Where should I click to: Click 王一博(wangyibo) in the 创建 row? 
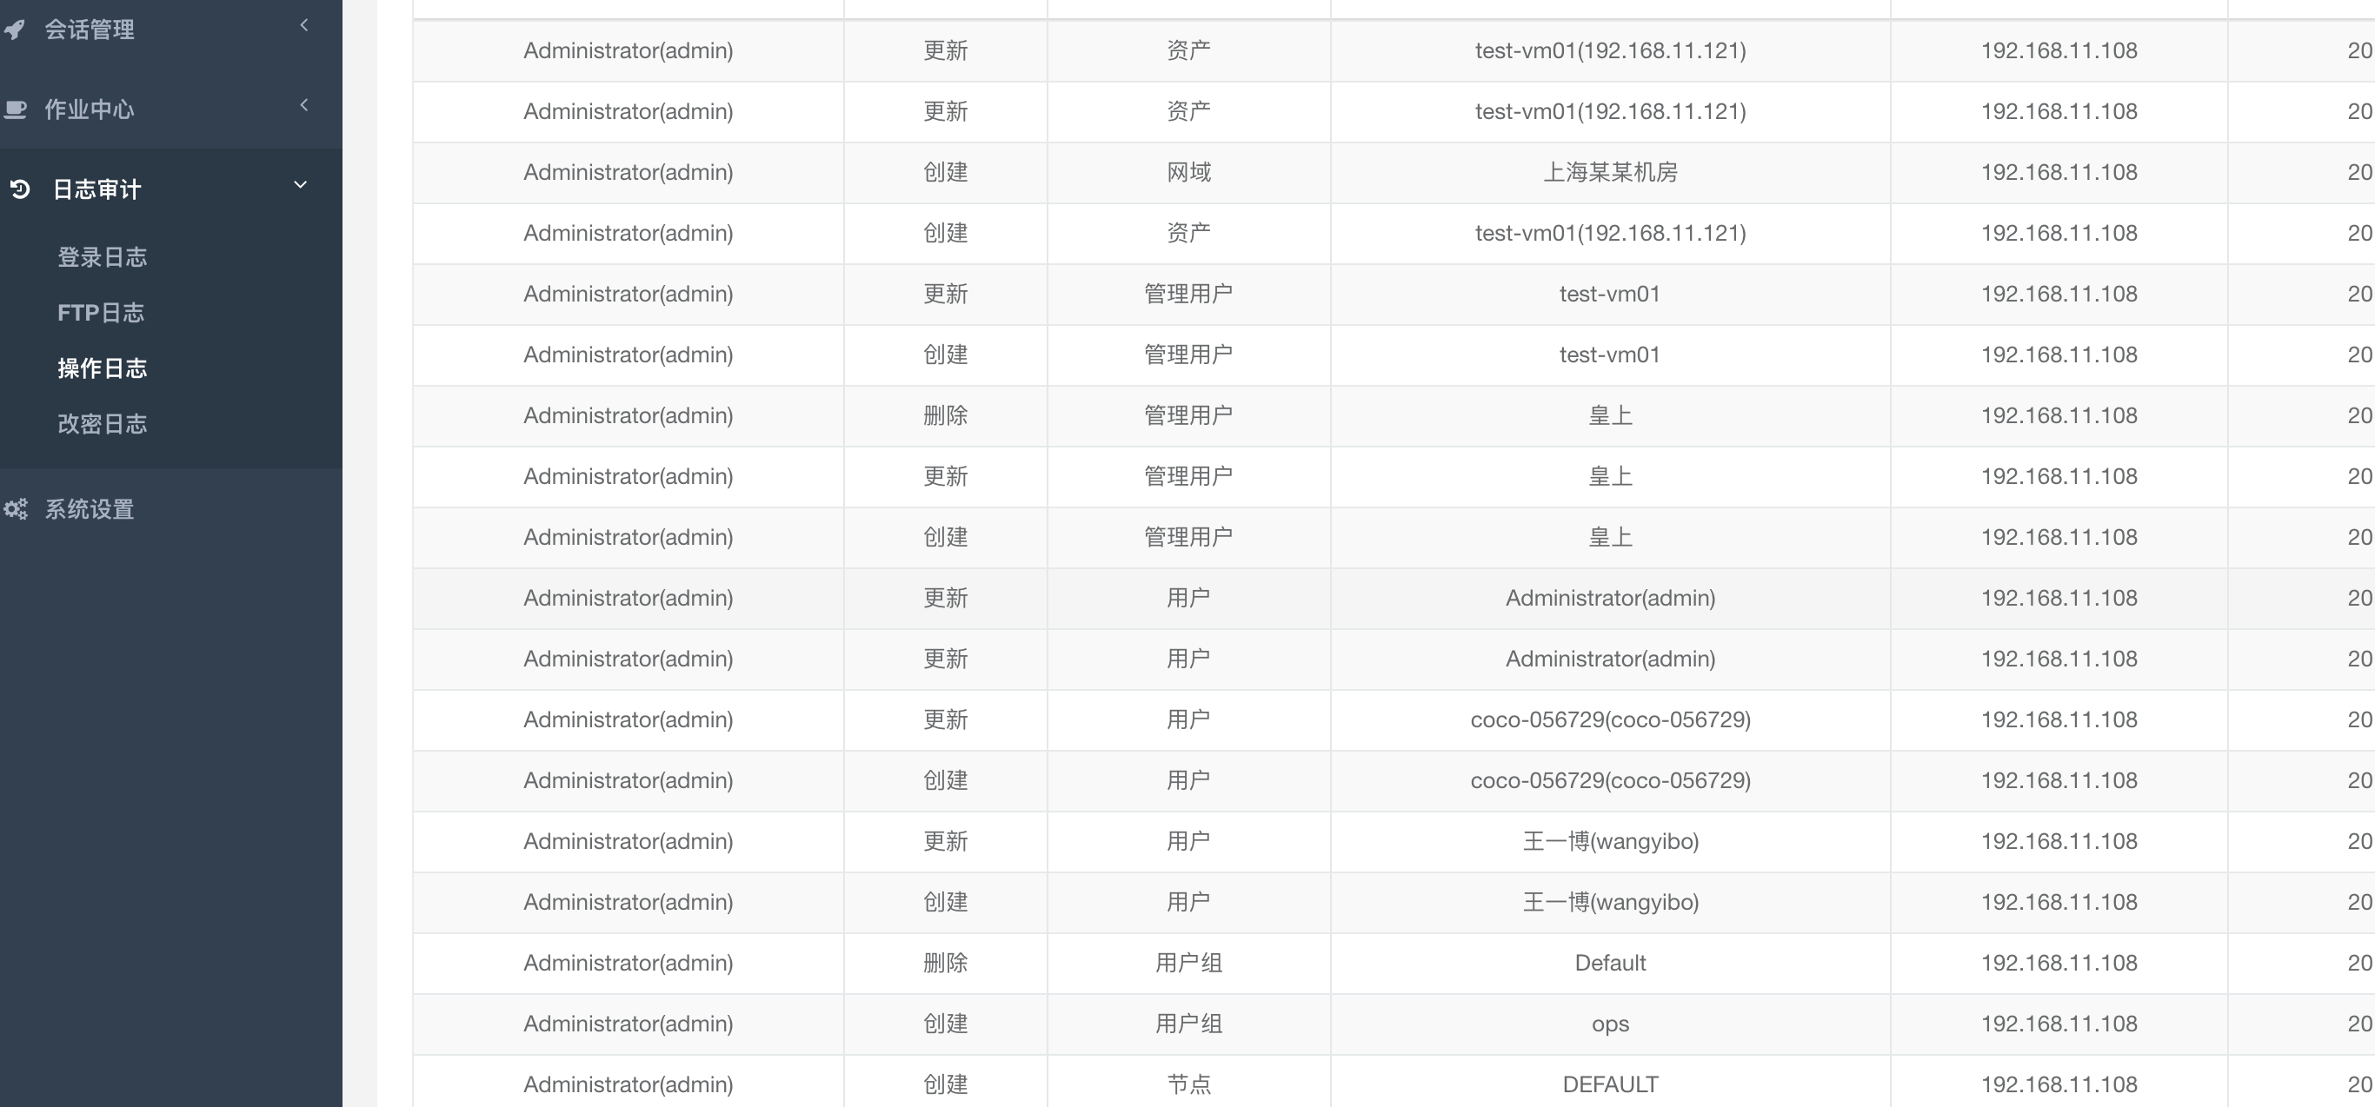[x=1611, y=903]
